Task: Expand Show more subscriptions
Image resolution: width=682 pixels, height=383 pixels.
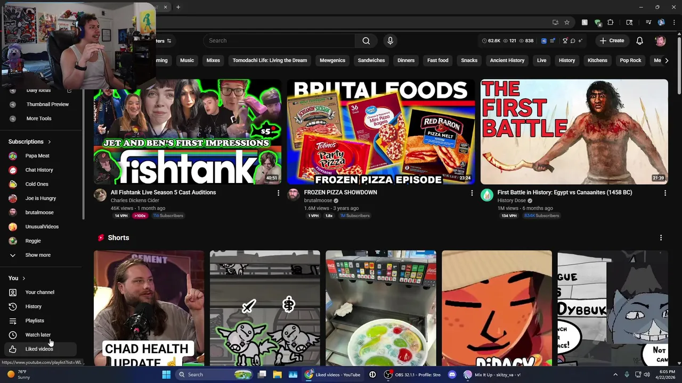Action: coord(38,255)
